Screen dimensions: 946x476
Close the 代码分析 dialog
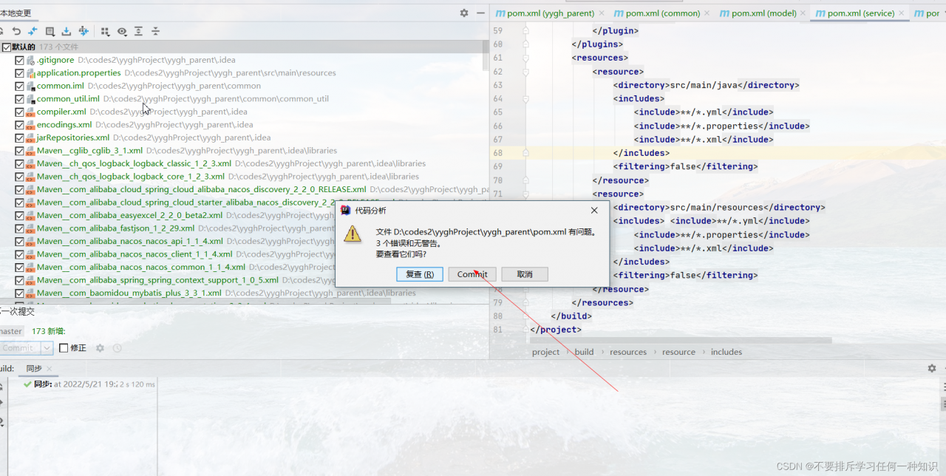click(x=594, y=211)
